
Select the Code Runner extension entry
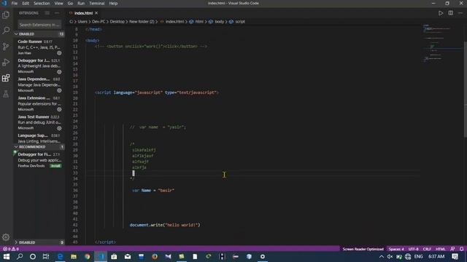pyautogui.click(x=39, y=47)
